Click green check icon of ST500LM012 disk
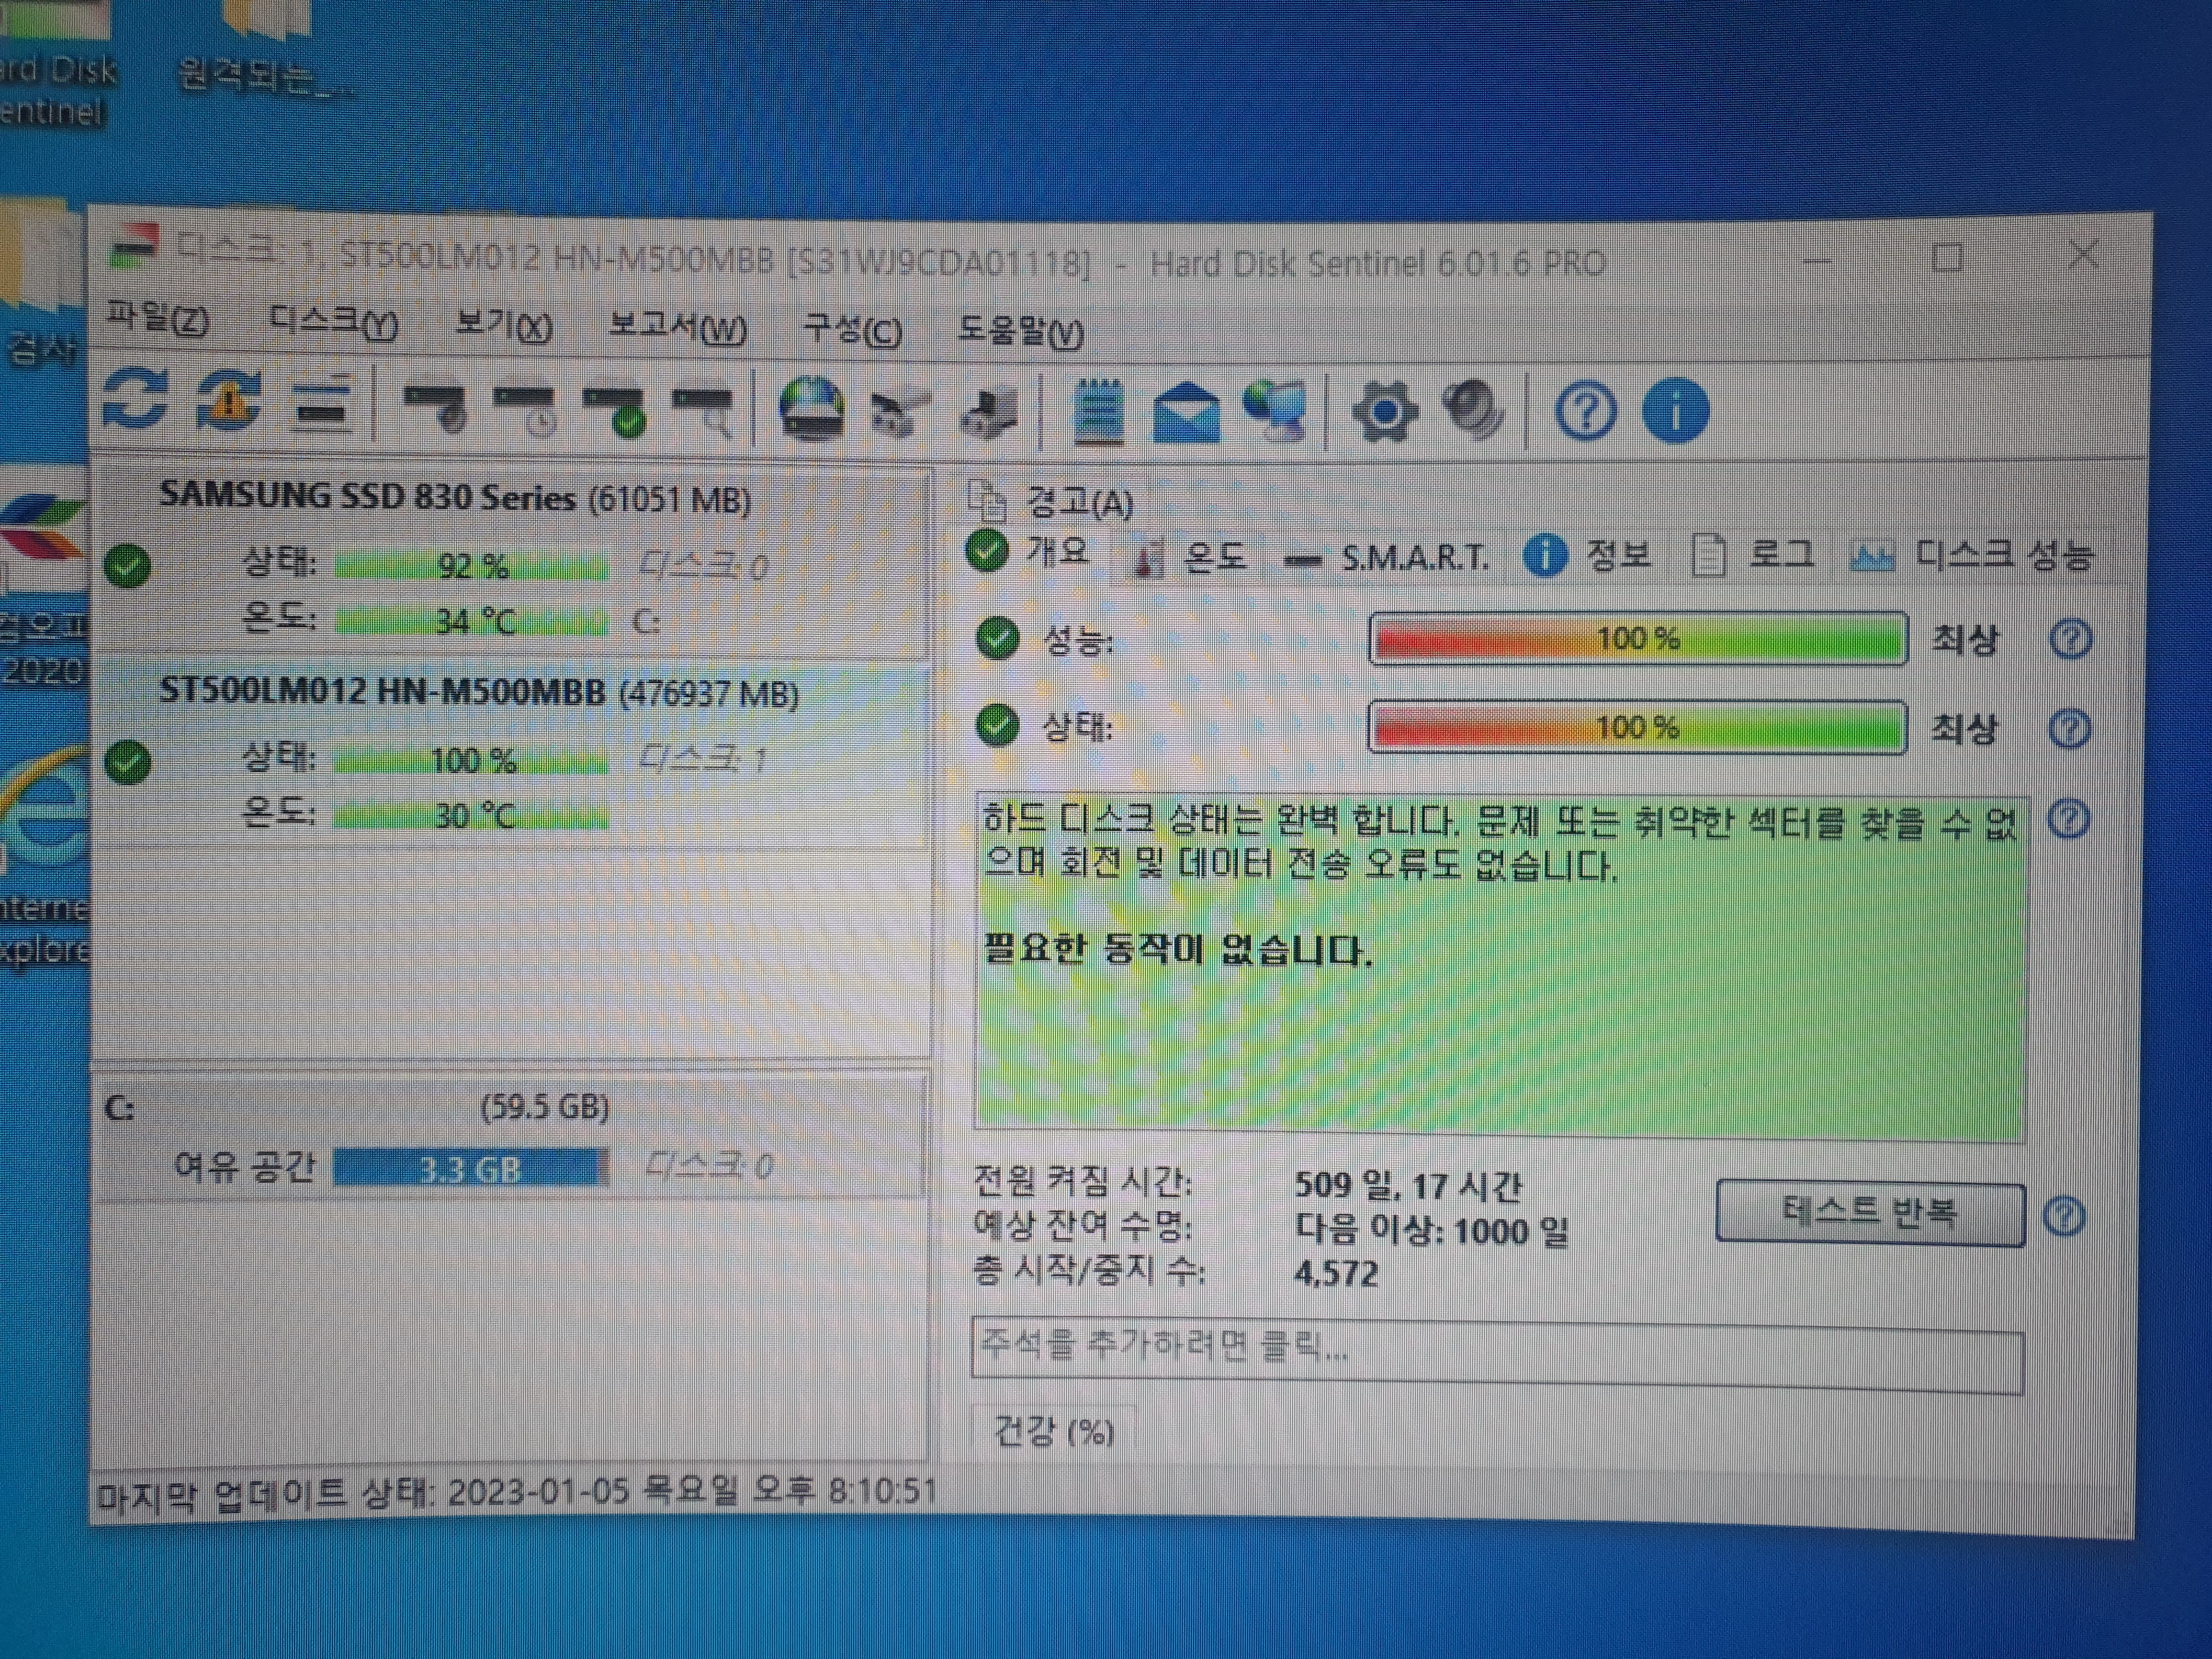The width and height of the screenshot is (2212, 1659). 127,762
